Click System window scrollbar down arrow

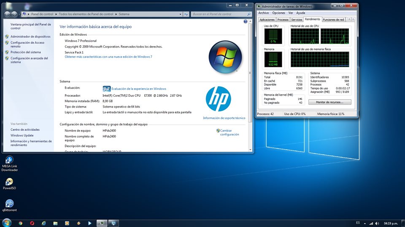(250, 150)
